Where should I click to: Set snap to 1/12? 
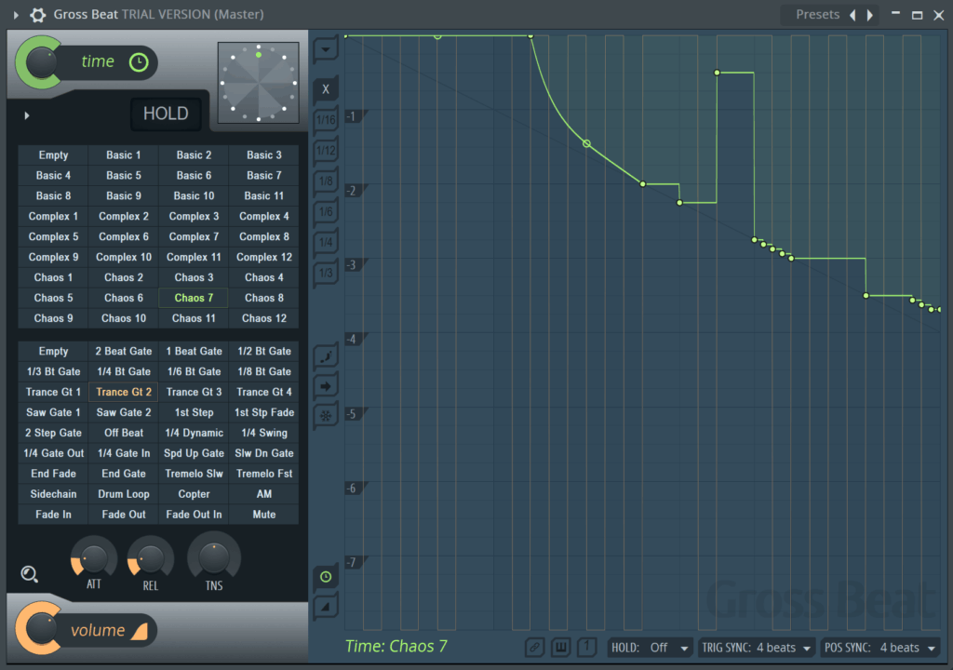point(326,150)
